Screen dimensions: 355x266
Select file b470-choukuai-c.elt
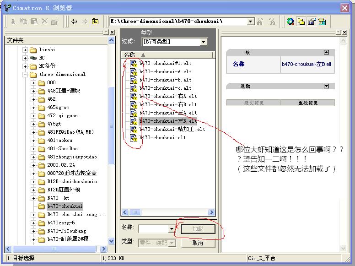click(x=165, y=88)
